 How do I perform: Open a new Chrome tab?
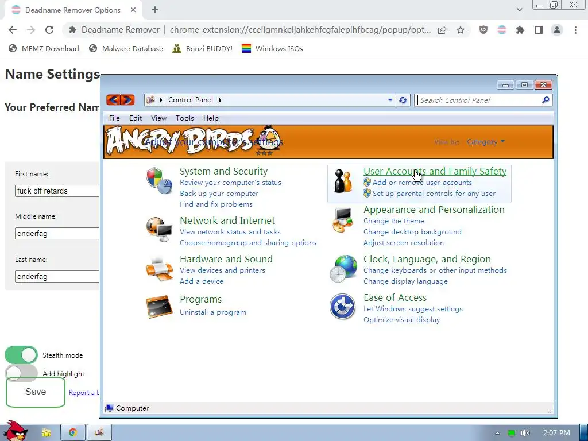[155, 10]
